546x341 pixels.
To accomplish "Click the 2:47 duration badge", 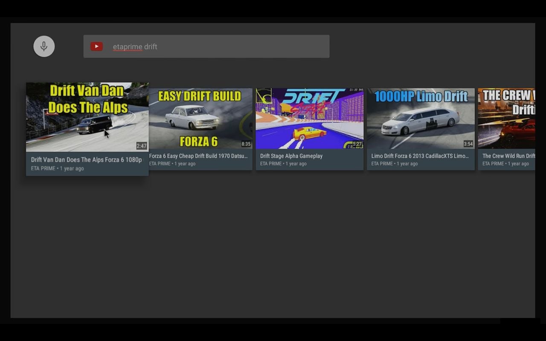I will tap(142, 146).
